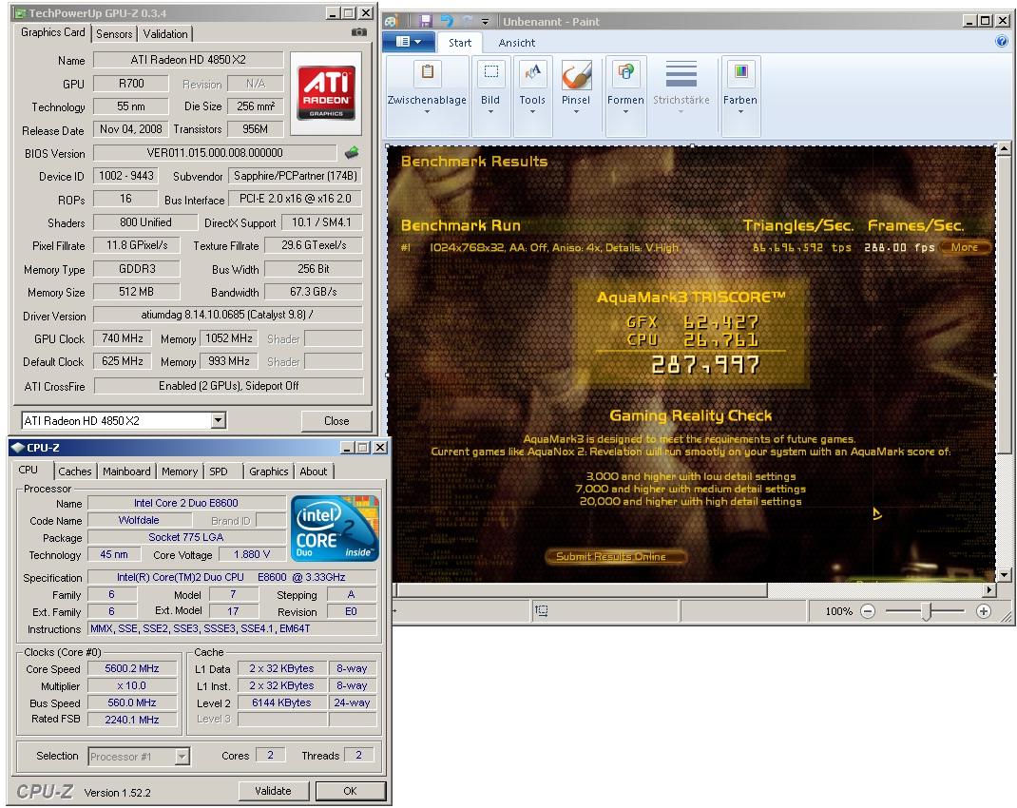Click the zoom in plus icon in Paint

coord(984,611)
